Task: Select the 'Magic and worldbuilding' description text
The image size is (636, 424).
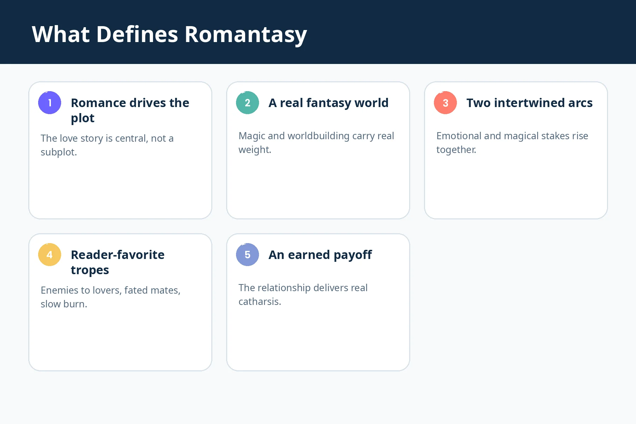Action: click(316, 143)
